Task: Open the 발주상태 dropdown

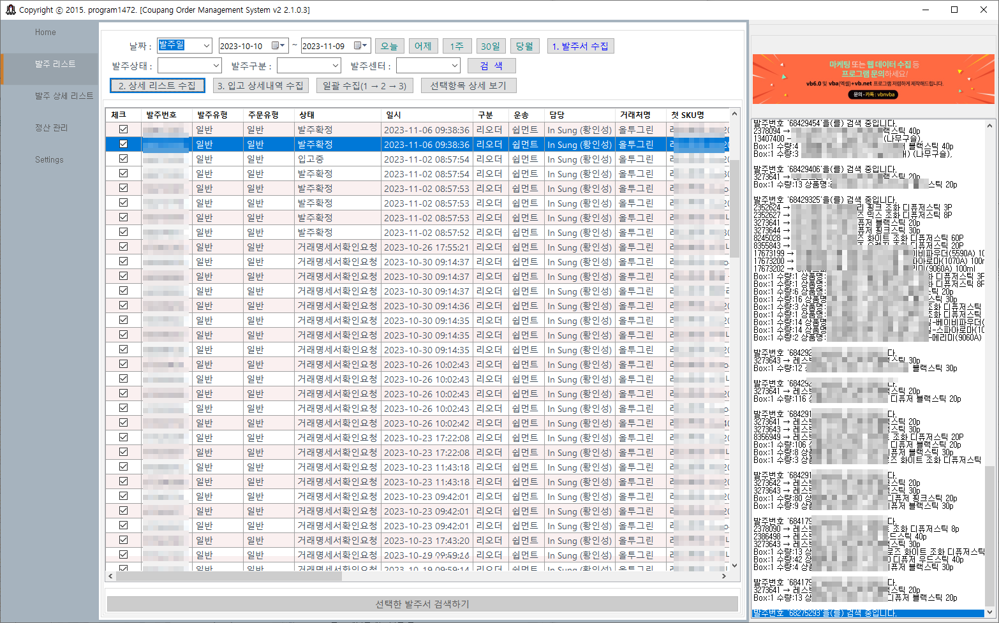Action: 189,65
